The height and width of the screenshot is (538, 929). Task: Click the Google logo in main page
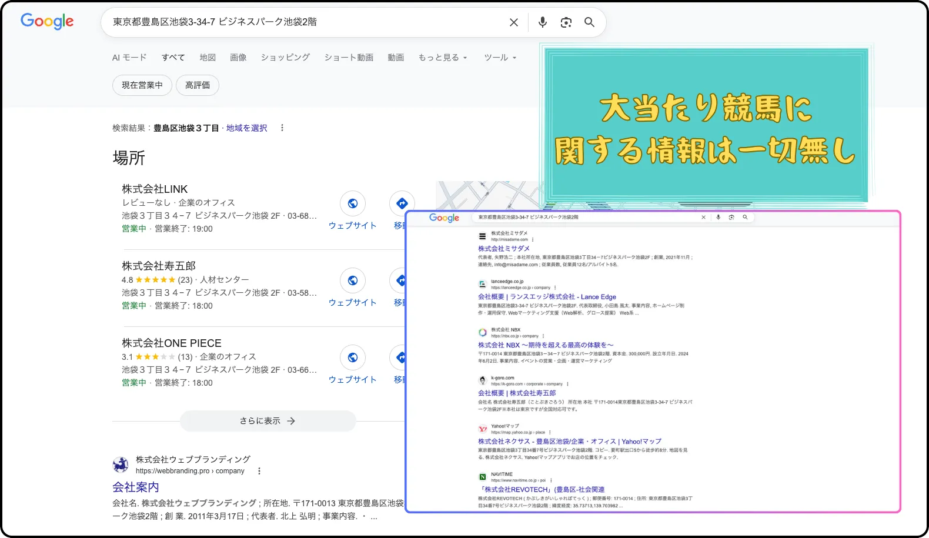tap(47, 22)
